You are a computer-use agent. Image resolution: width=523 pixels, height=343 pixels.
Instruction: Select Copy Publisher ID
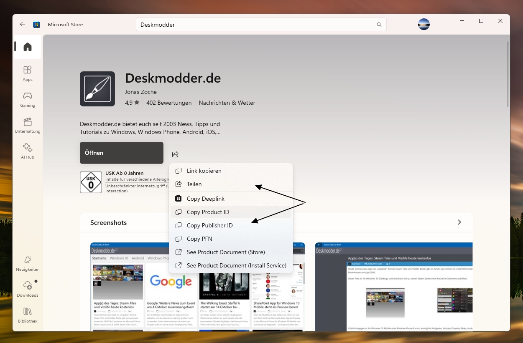click(x=231, y=225)
